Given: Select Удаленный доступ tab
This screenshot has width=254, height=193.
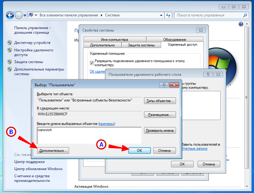Looking at the screenshot, I should coord(182,45).
